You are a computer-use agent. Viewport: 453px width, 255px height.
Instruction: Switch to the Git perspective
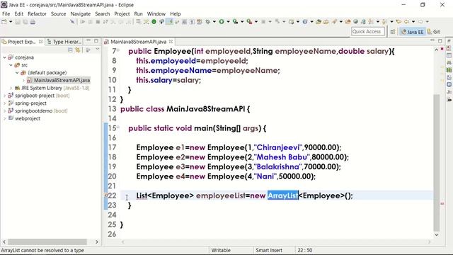pyautogui.click(x=434, y=32)
